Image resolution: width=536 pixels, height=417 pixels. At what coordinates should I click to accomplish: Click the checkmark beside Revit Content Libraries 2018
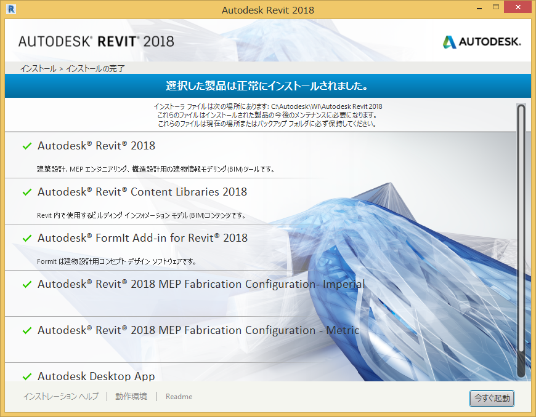tap(27, 192)
